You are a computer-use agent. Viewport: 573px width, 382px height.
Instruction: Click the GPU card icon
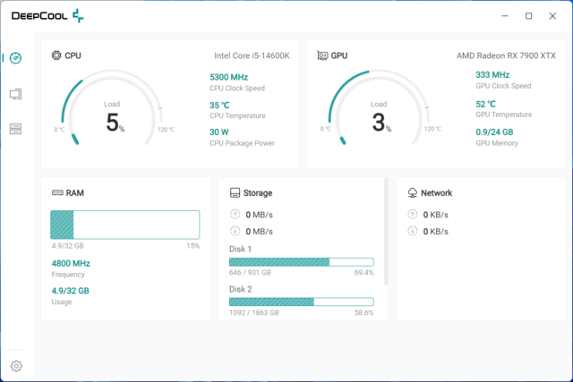322,55
